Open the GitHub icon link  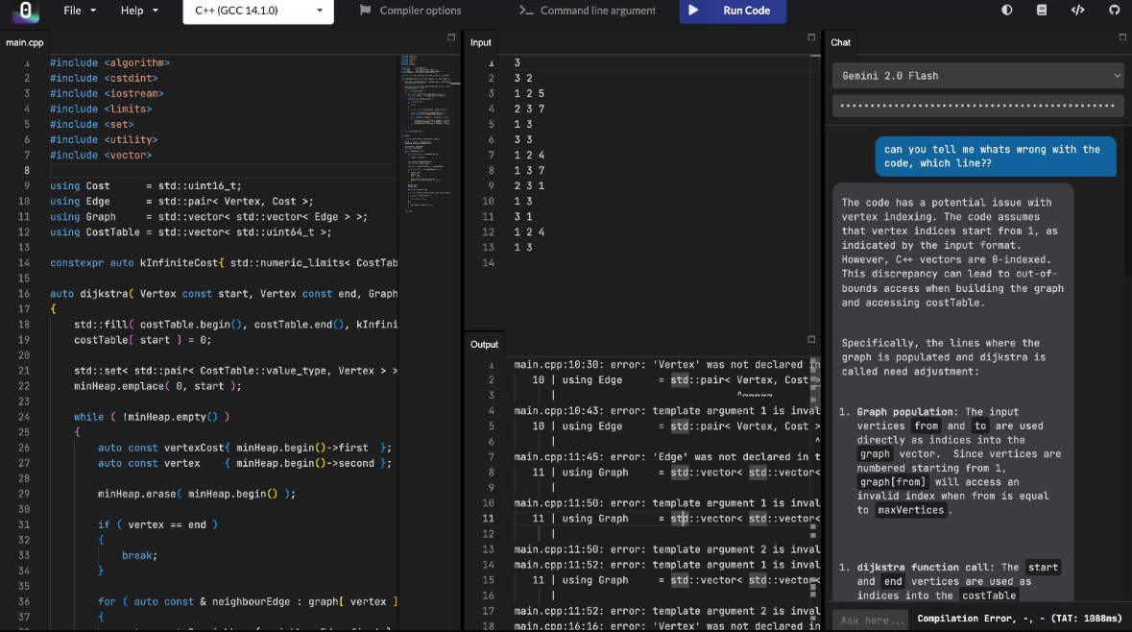[1114, 11]
